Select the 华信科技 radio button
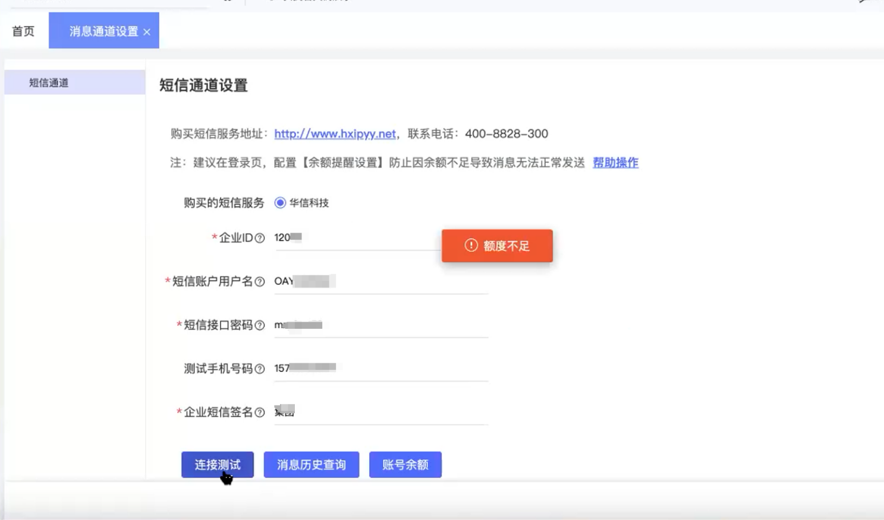This screenshot has height=520, width=884. pyautogui.click(x=280, y=203)
